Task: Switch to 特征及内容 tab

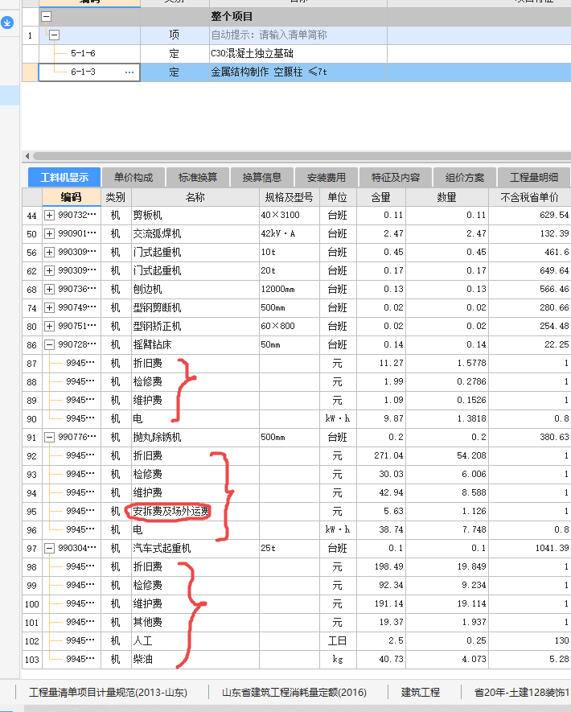Action: pos(396,177)
